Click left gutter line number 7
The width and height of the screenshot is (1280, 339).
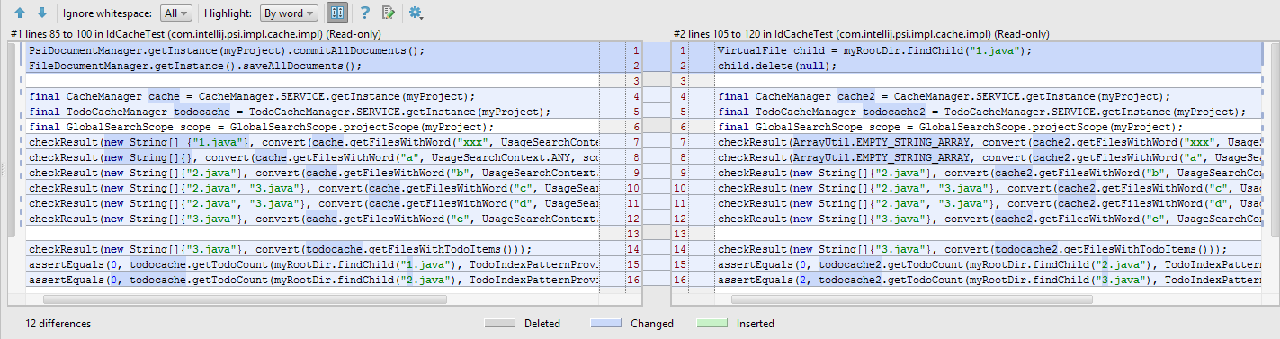click(635, 142)
